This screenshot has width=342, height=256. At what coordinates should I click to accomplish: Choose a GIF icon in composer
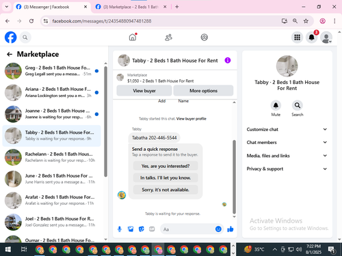click(x=152, y=229)
